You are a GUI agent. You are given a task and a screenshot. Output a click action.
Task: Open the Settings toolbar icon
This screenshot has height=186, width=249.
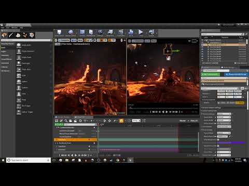pyautogui.click(x=100, y=33)
